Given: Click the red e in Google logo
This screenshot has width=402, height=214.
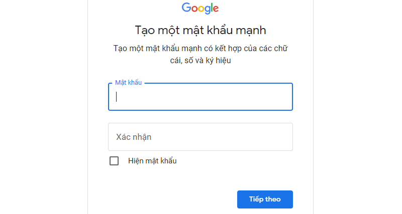Looking at the screenshot, I should [x=216, y=9].
